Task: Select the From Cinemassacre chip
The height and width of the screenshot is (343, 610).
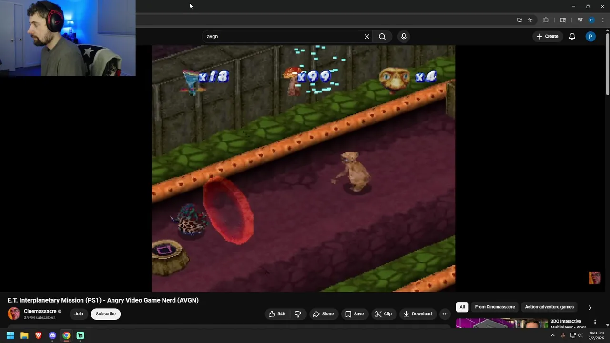Action: 495,307
